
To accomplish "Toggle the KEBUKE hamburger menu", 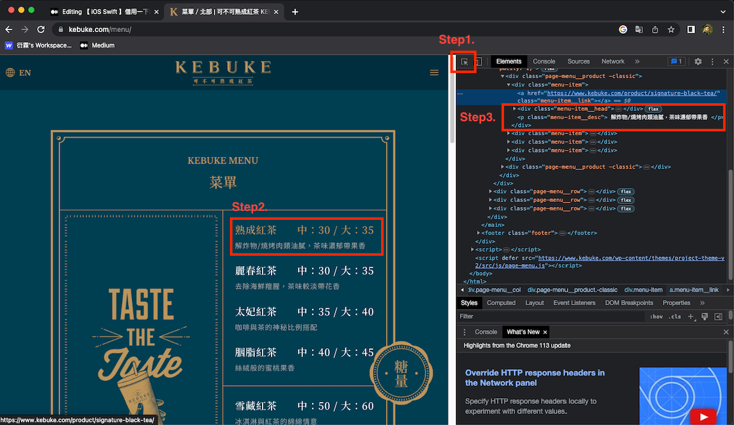I will coord(434,72).
